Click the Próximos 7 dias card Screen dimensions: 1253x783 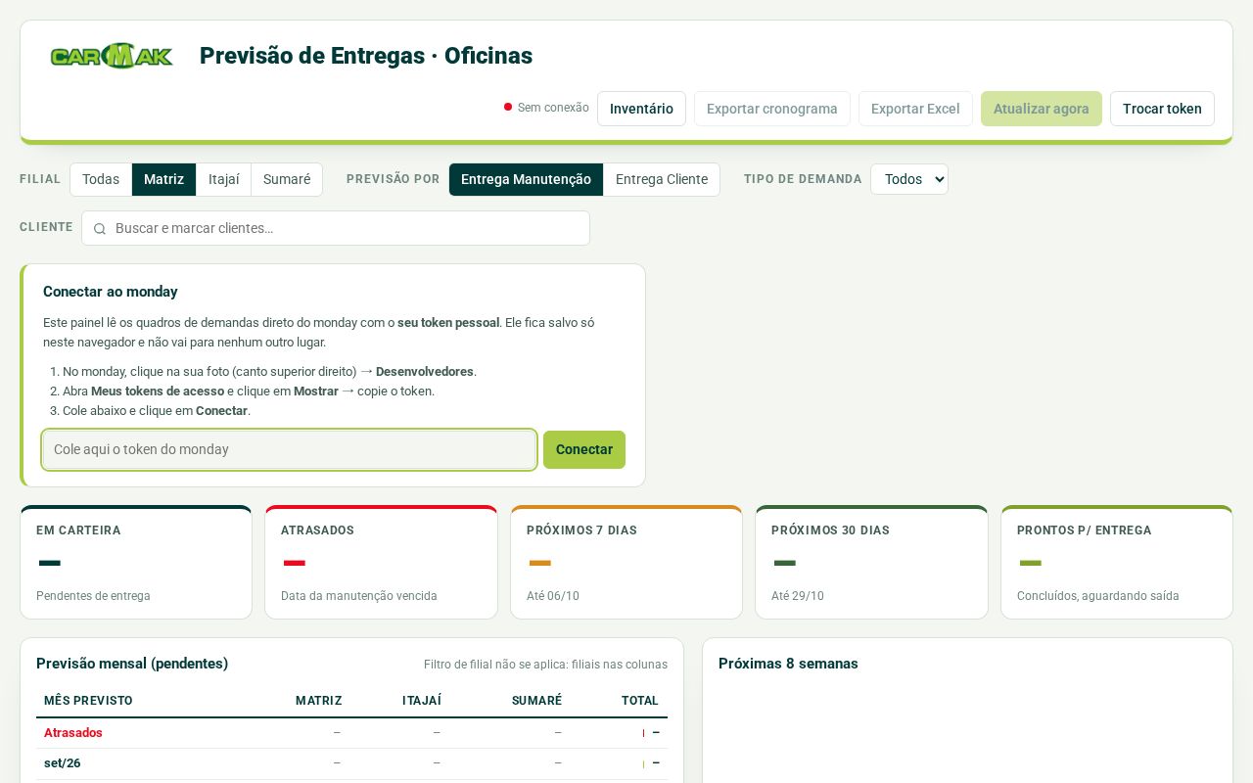point(626,562)
